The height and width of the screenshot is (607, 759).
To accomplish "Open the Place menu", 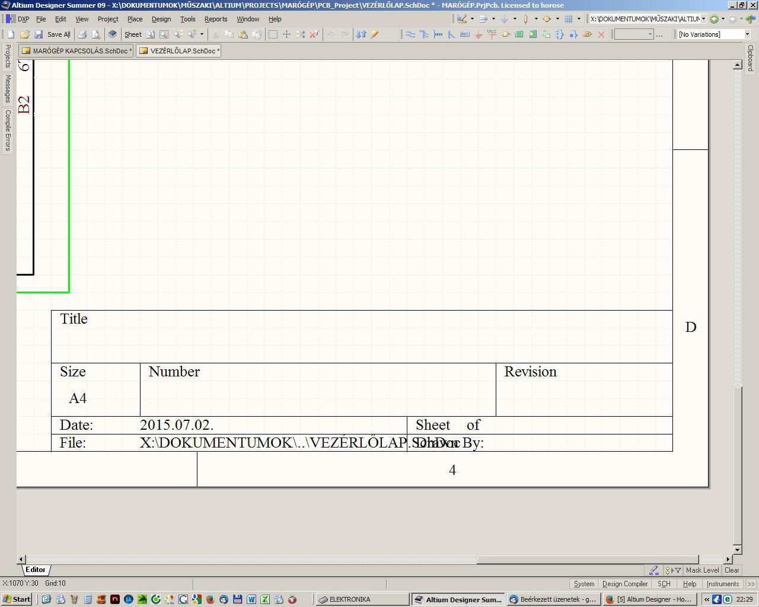I will 135,19.
